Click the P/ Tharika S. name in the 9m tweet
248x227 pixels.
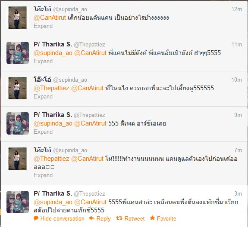53,115
